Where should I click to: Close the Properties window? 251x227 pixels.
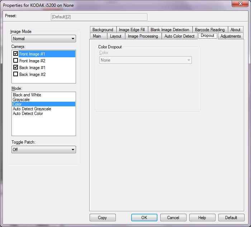coord(240,4)
